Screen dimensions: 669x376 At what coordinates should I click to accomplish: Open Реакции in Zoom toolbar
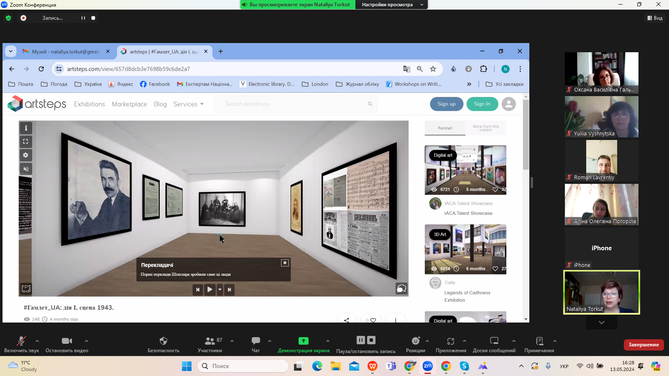point(415,344)
